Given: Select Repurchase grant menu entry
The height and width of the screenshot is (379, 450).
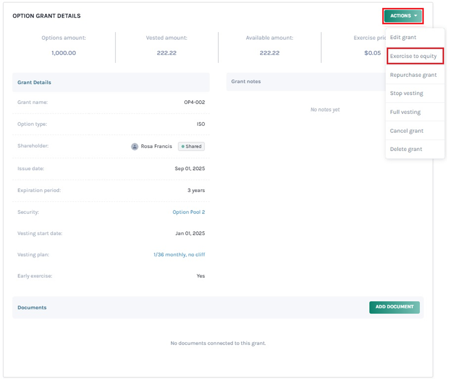Looking at the screenshot, I should [413, 75].
